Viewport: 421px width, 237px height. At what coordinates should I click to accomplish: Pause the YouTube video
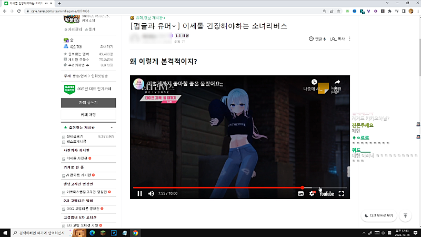[139, 193]
